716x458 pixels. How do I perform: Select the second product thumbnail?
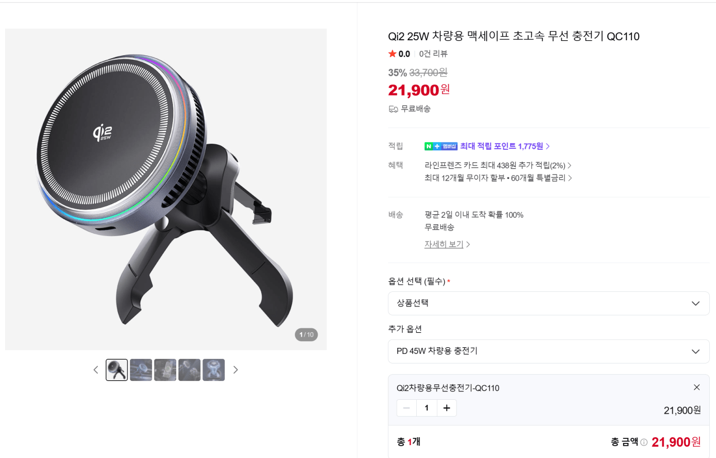coord(141,370)
